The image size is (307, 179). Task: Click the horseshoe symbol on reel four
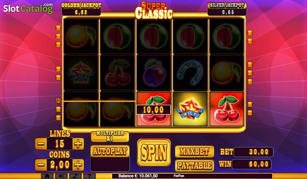click(190, 72)
